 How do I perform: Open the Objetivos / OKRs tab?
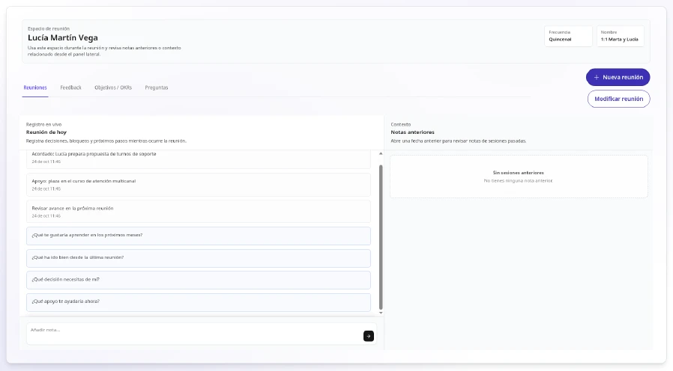113,88
